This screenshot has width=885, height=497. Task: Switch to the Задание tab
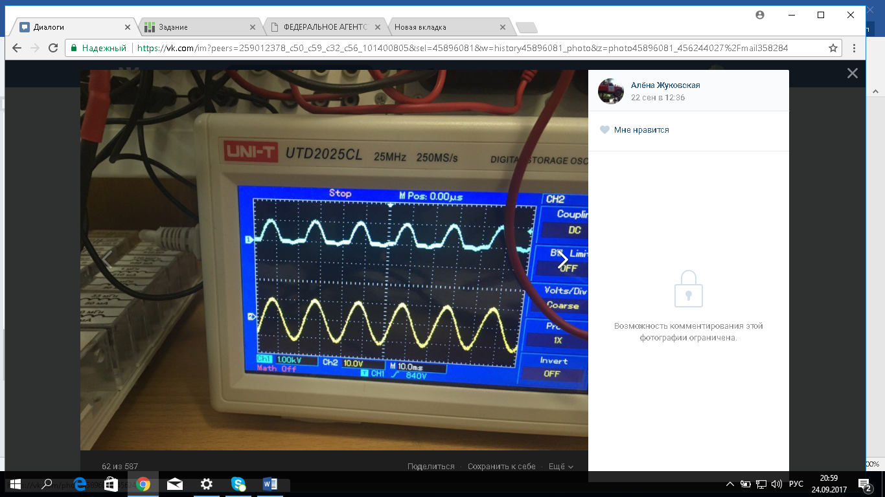click(x=200, y=27)
